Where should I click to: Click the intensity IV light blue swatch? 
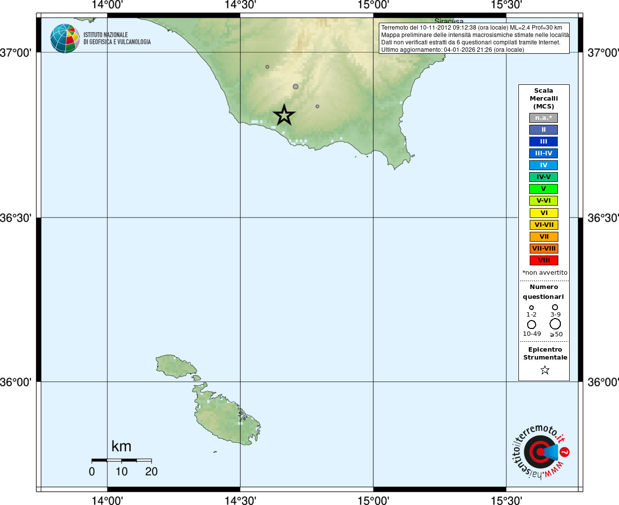[x=544, y=165]
